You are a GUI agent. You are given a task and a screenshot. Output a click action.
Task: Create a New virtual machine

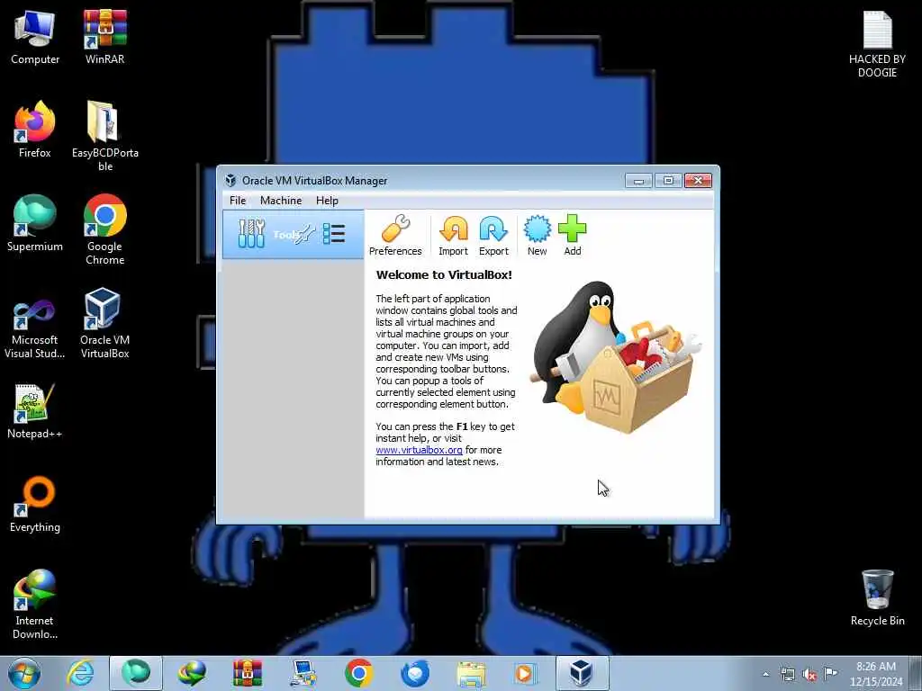coord(537,236)
